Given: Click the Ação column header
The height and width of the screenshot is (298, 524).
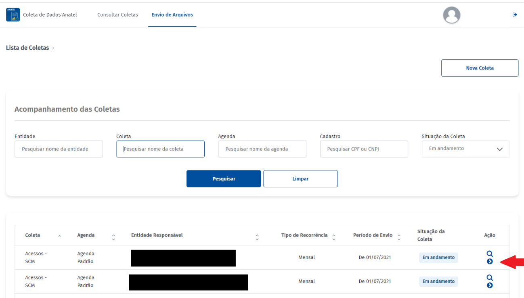Looking at the screenshot, I should pos(490,235).
